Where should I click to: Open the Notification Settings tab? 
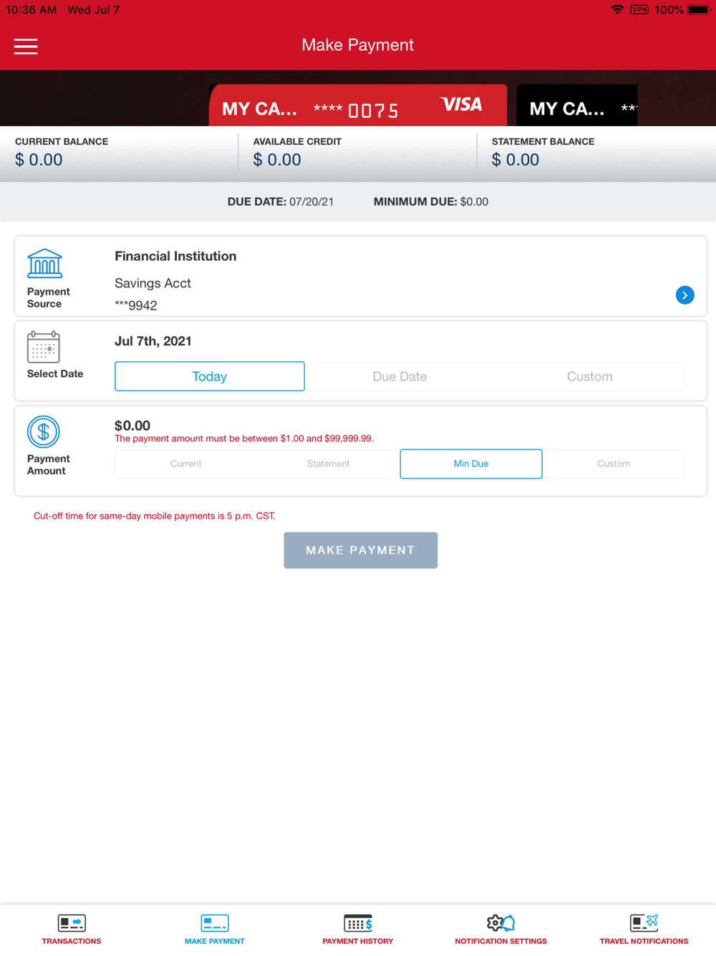(x=501, y=929)
